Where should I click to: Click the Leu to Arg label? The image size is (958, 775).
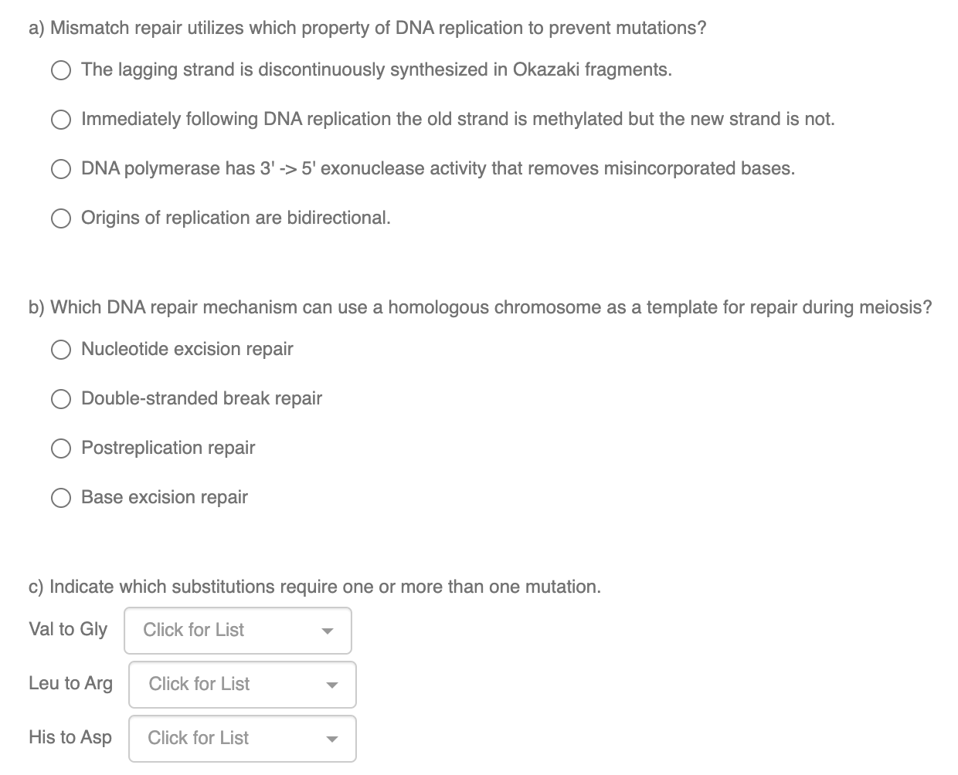click(70, 683)
